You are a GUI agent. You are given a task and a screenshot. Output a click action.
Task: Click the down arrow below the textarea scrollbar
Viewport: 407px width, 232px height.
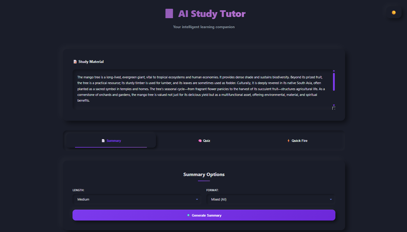[334, 106]
